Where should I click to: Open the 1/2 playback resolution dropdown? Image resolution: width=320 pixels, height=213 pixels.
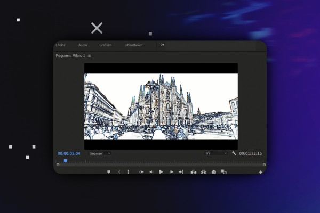pos(216,153)
